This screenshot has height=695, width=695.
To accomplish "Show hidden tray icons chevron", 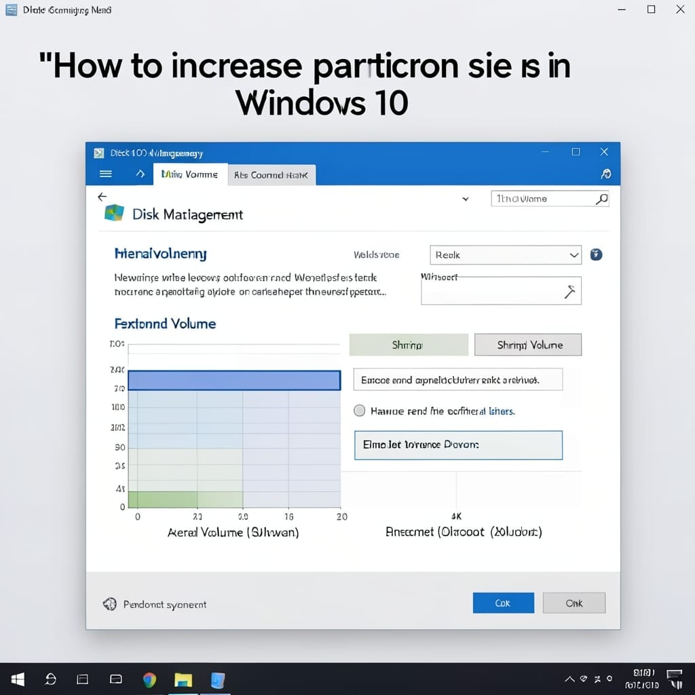I will pyautogui.click(x=569, y=679).
